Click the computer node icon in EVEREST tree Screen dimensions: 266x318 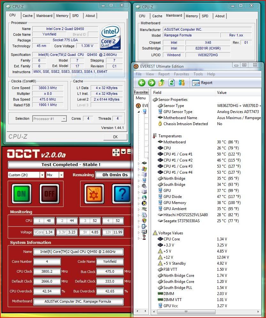(144, 111)
